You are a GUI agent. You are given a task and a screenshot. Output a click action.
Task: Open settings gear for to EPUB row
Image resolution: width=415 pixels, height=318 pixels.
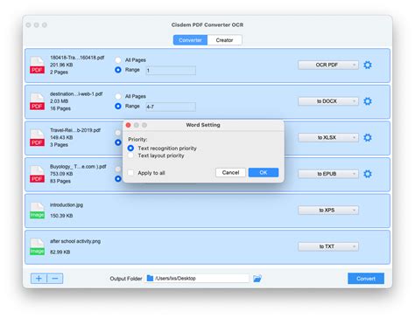tap(368, 174)
